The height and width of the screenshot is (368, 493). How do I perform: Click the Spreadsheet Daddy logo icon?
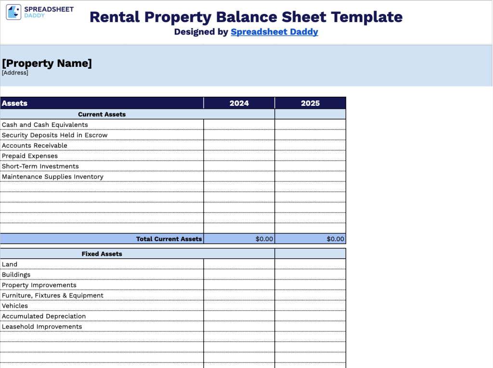click(x=13, y=12)
